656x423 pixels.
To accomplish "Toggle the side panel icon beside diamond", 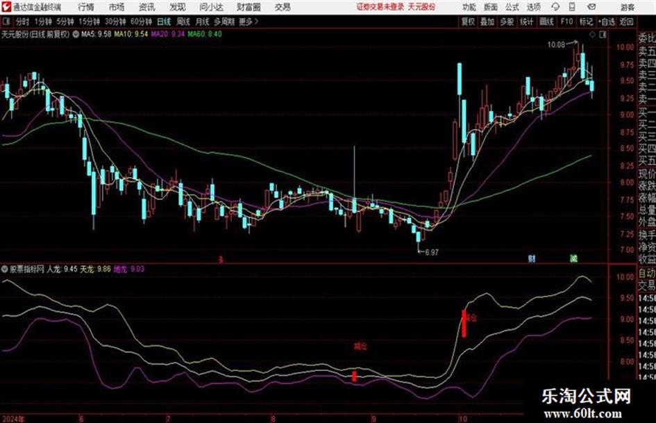I will pos(603,35).
